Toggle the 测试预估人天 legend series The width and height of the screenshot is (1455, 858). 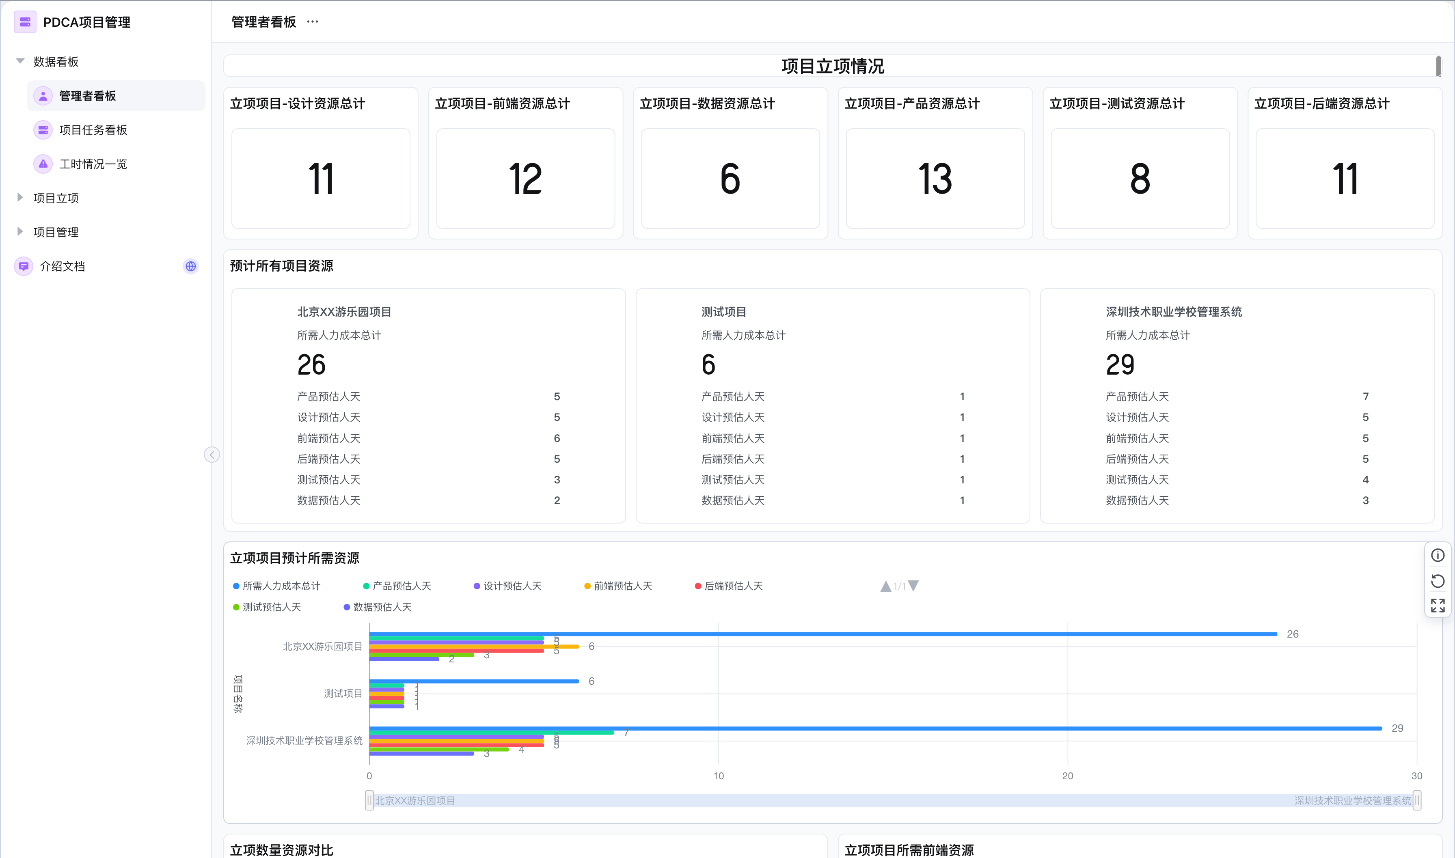(x=267, y=607)
